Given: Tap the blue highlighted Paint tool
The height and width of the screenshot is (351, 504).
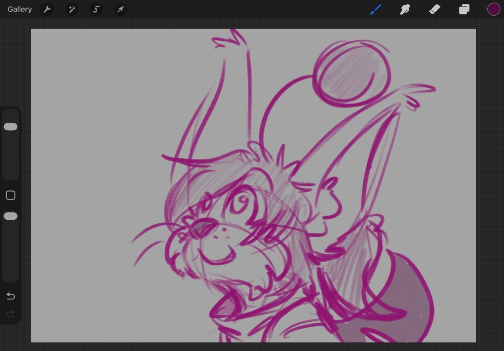Looking at the screenshot, I should [x=375, y=9].
